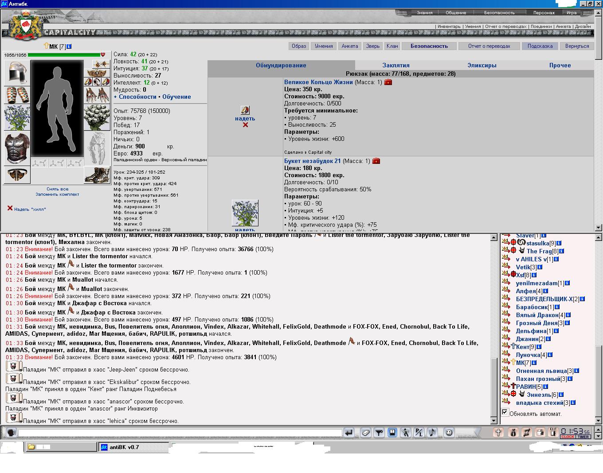Click the equipped boots icon
This screenshot has width=603, height=473.
[97, 175]
